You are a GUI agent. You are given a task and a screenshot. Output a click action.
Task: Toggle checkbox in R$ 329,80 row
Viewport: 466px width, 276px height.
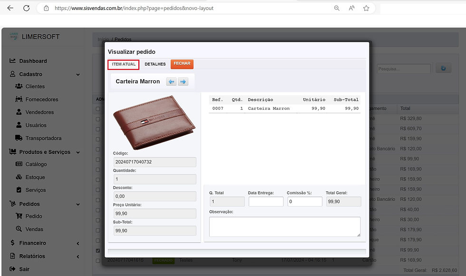tap(98, 119)
